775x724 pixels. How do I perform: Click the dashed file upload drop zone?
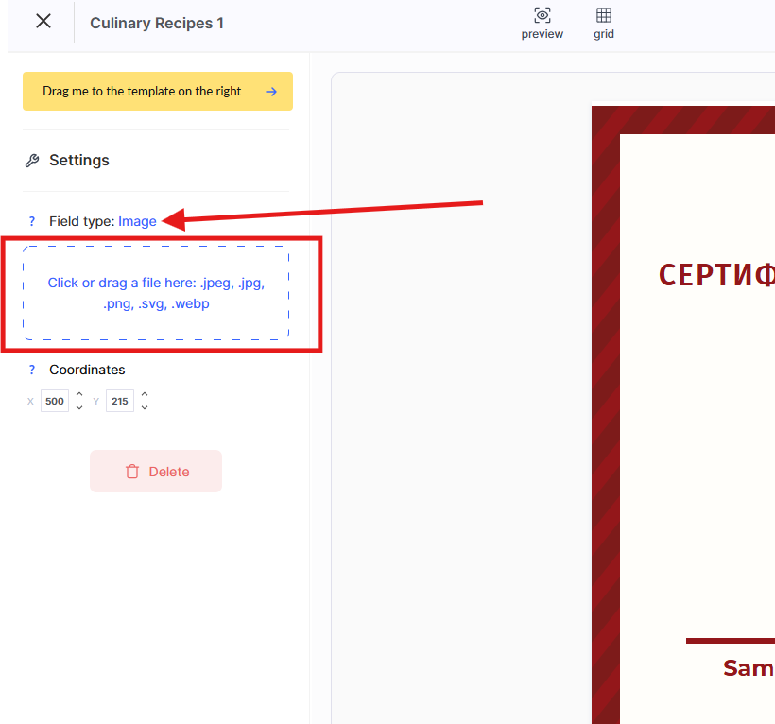(x=156, y=293)
